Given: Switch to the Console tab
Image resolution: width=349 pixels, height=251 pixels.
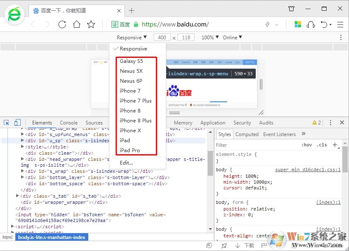Looking at the screenshot, I should click(x=68, y=122).
